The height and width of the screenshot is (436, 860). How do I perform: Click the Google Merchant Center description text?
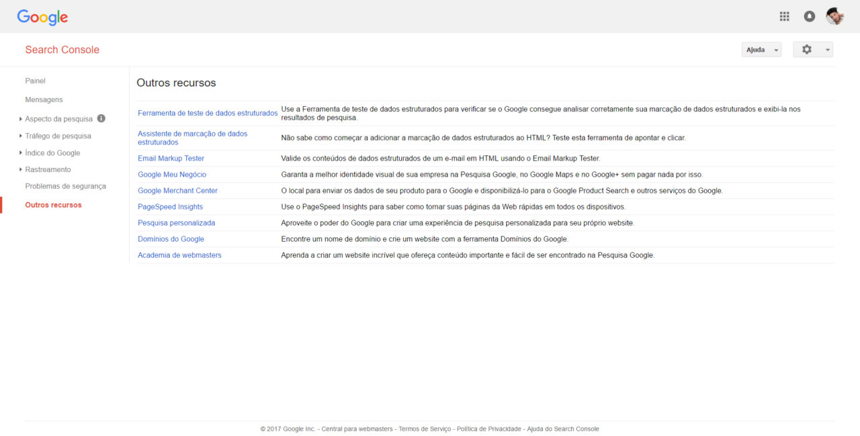click(x=502, y=191)
